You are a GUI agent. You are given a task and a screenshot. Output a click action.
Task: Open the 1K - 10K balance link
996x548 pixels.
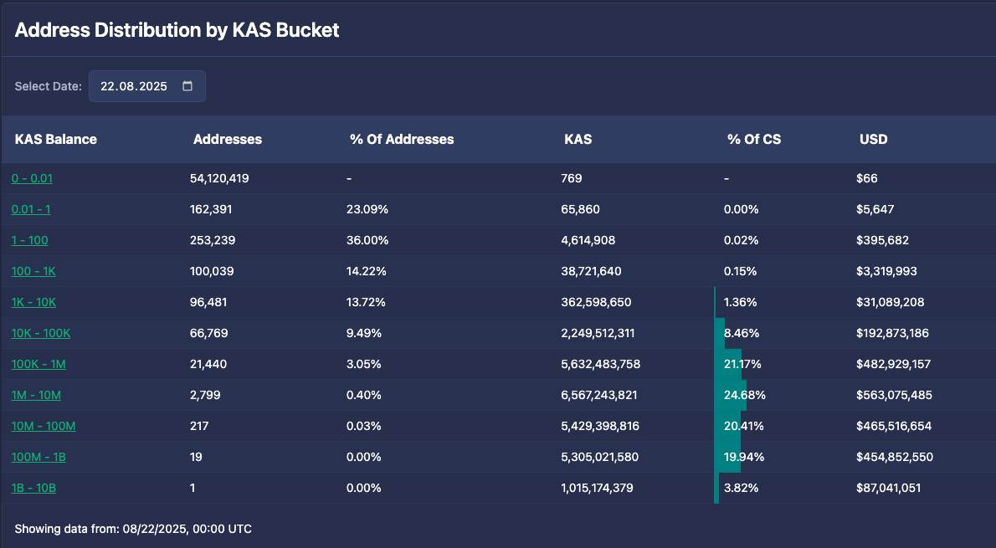pyautogui.click(x=33, y=302)
